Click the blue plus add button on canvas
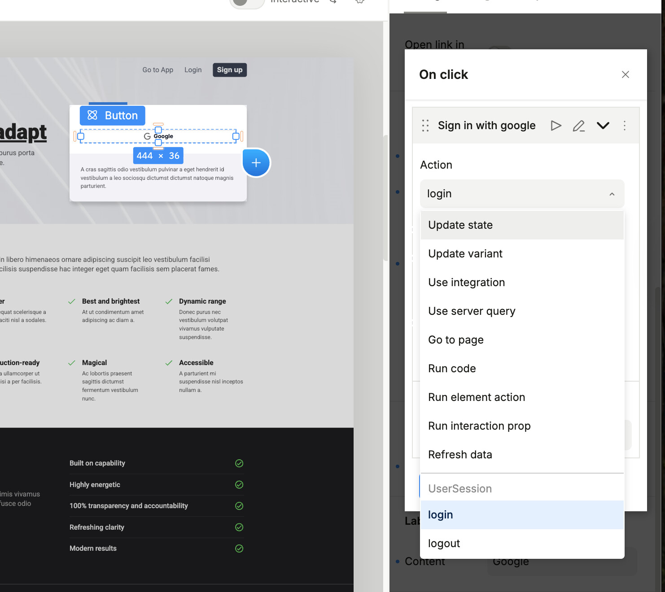This screenshot has width=665, height=592. coord(256,163)
